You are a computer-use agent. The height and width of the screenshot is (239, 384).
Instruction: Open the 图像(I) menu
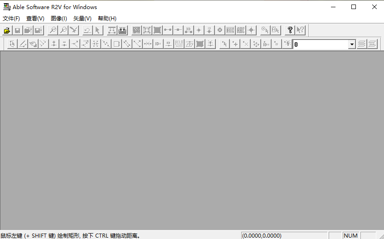point(59,18)
